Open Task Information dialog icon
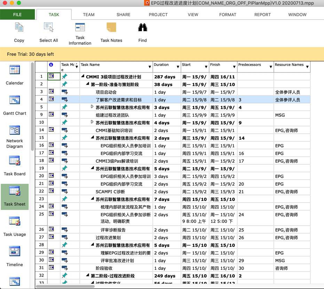Viewport: 324px width, 289px height. [x=80, y=27]
